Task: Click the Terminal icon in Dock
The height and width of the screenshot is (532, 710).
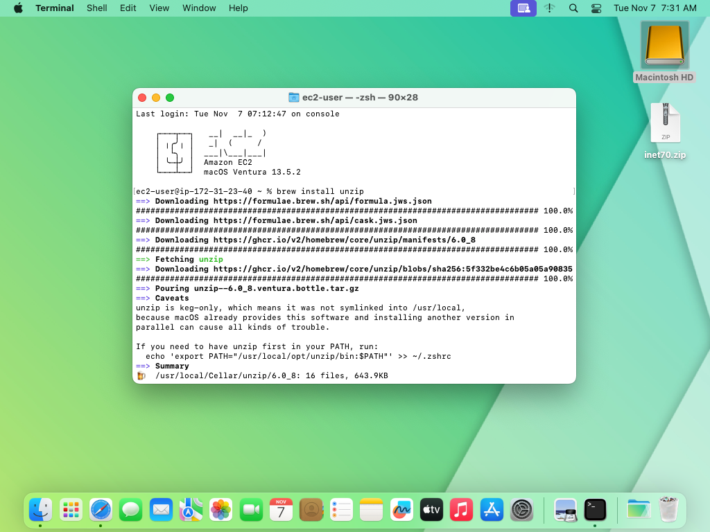Action: [595, 509]
